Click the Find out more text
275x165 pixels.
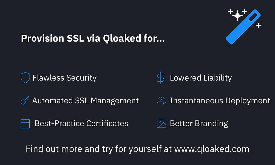(54, 149)
